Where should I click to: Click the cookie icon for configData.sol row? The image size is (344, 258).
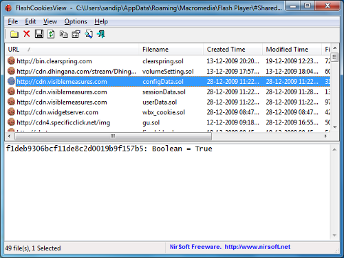tap(11, 81)
